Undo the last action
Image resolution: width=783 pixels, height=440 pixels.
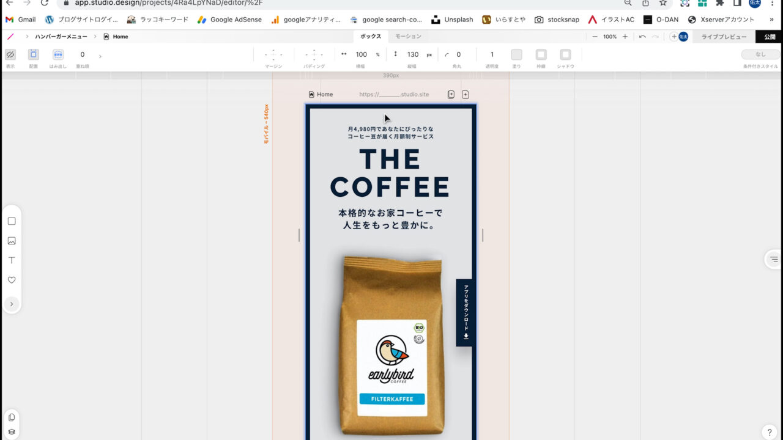[642, 37]
